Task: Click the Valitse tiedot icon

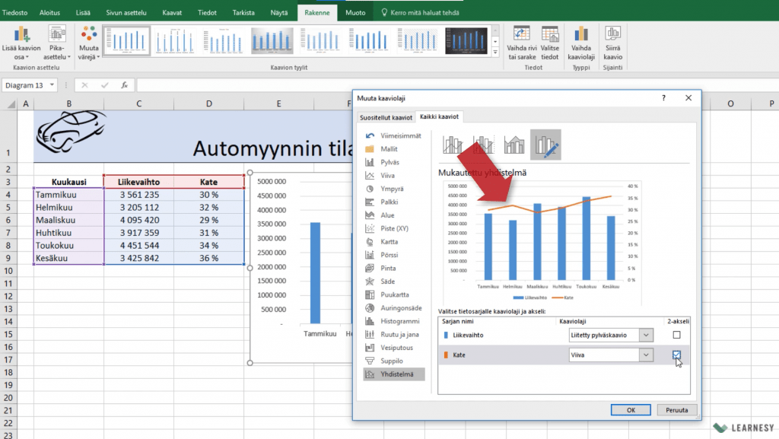Action: click(550, 34)
